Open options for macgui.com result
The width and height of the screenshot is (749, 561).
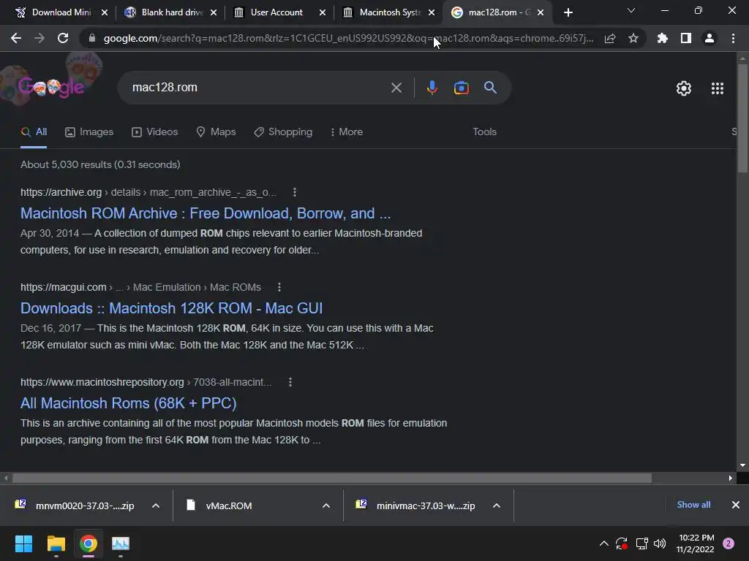click(x=279, y=287)
